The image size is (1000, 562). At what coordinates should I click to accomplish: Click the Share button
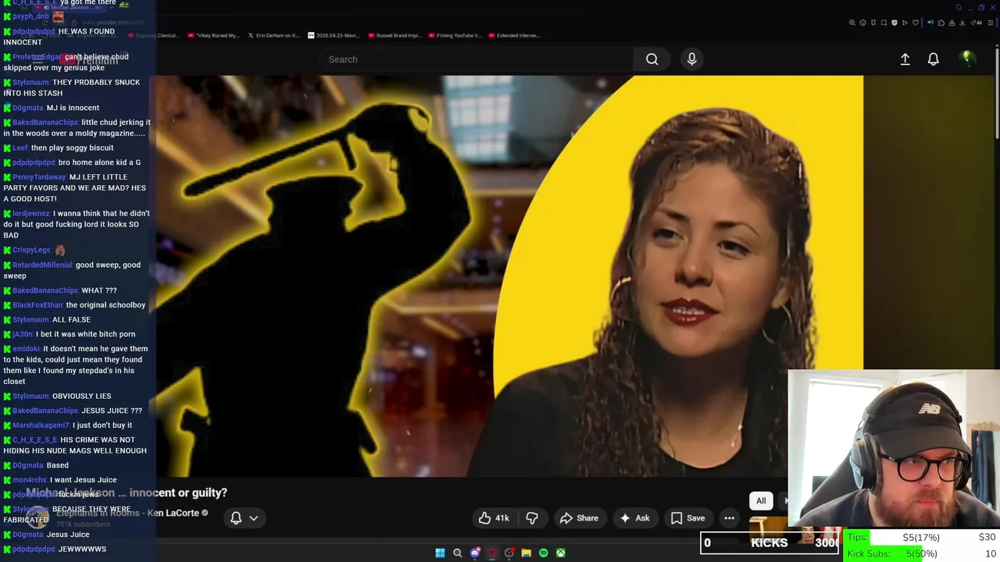(579, 518)
